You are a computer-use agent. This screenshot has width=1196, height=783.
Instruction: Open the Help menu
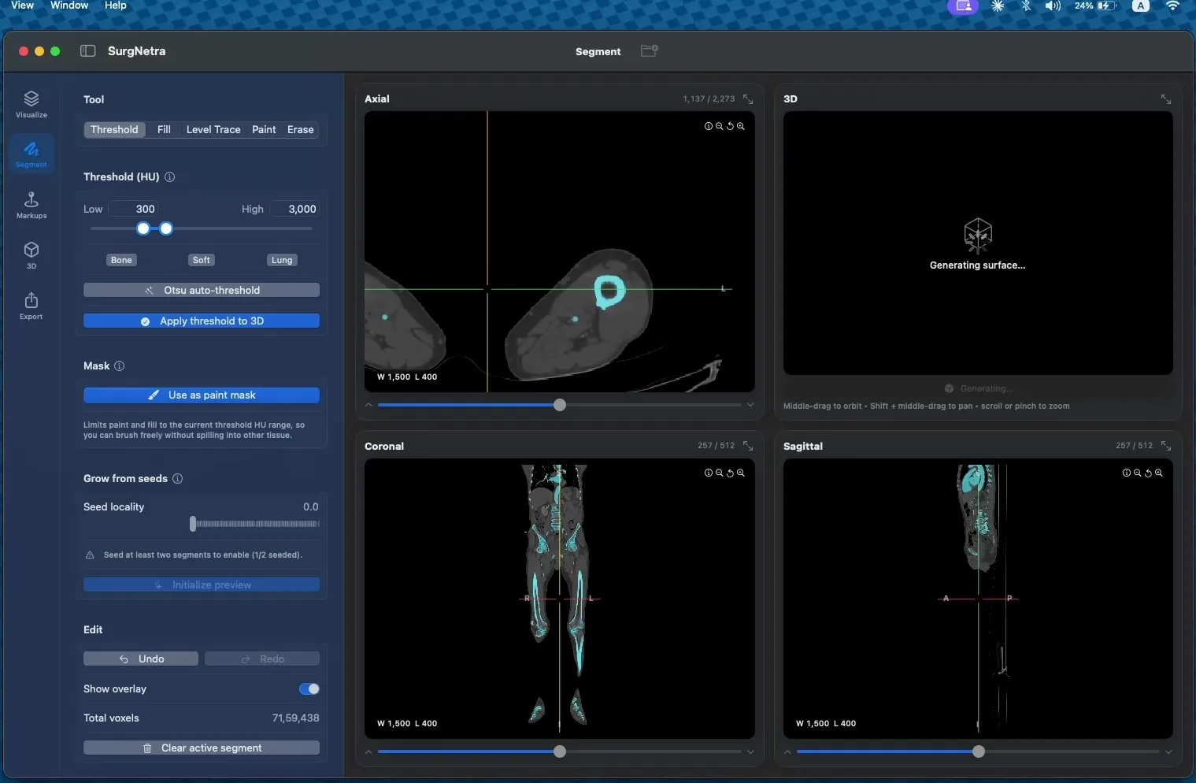(116, 6)
